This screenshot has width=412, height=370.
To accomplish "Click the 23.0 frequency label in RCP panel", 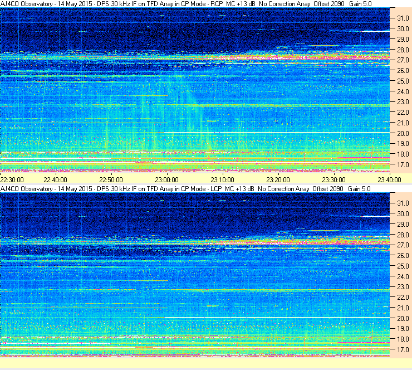I will (403, 102).
